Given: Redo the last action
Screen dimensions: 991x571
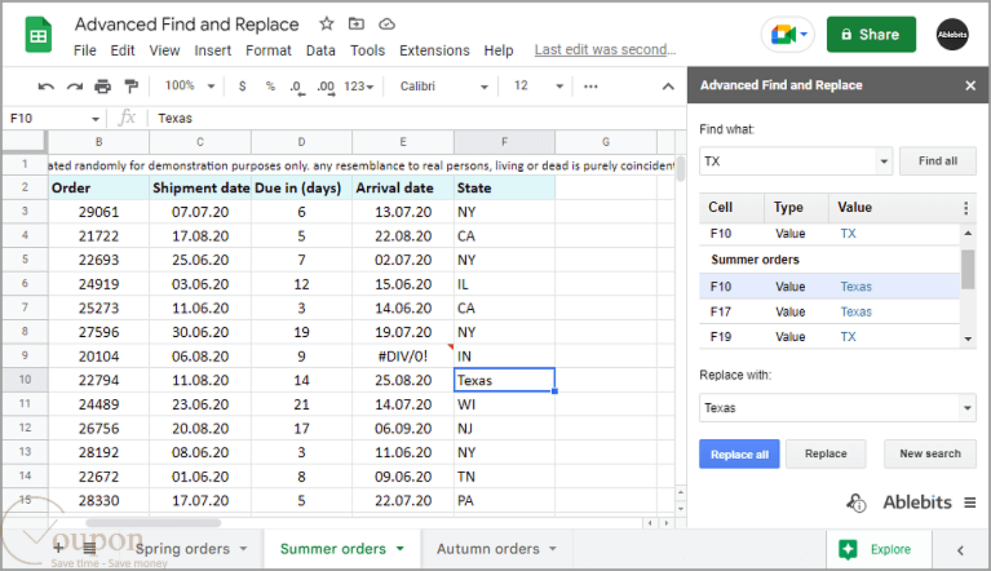Looking at the screenshot, I should [x=75, y=87].
